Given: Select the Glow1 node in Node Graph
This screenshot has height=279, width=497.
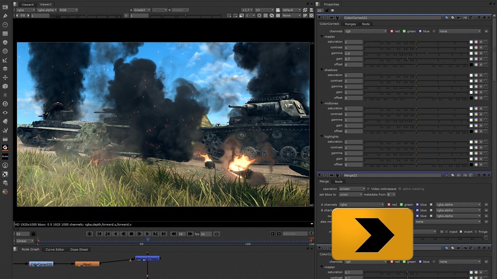Looking at the screenshot, I should (87, 264).
